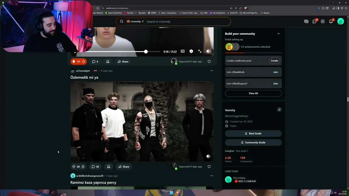Join r/NewMods community
This screenshot has height=196, width=349.
[275, 72]
